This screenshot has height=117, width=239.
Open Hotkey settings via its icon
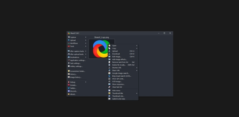(69, 66)
